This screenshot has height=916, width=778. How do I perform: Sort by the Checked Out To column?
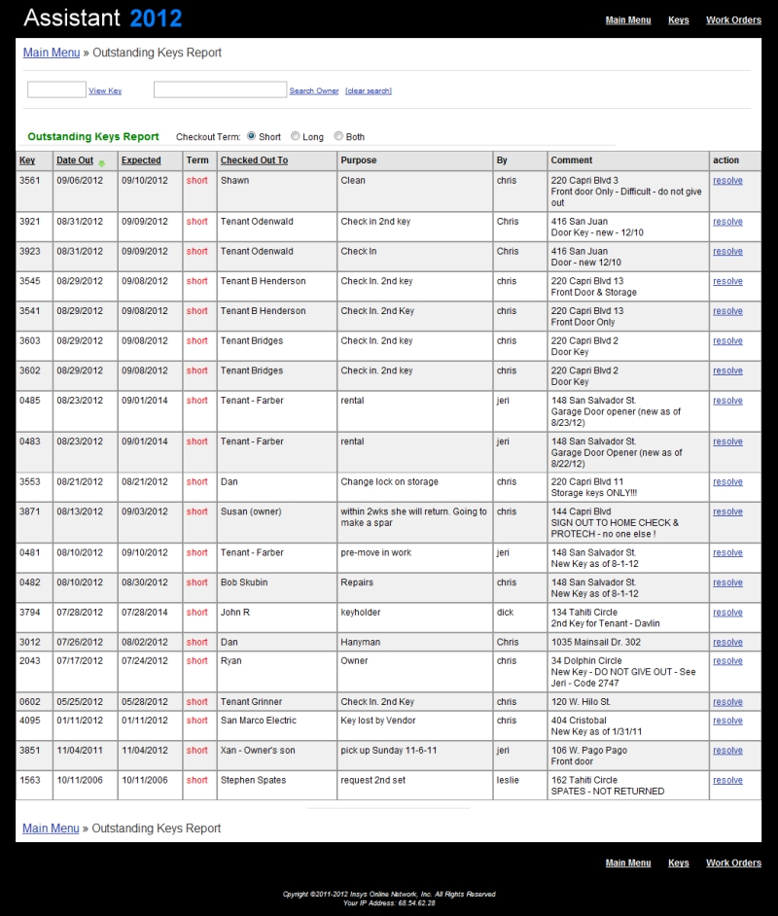coord(254,160)
